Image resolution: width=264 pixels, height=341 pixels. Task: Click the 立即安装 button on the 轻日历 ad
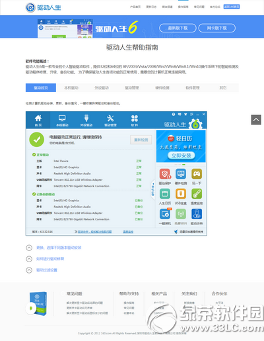pyautogui.click(x=181, y=156)
